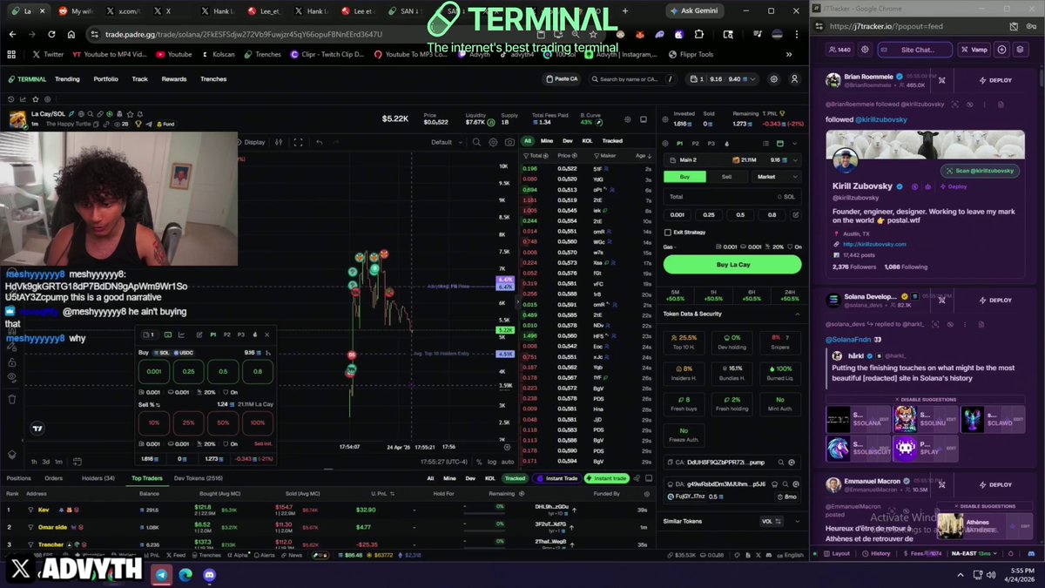Open Discord from Windows taskbar
The height and width of the screenshot is (588, 1045).
[209, 574]
